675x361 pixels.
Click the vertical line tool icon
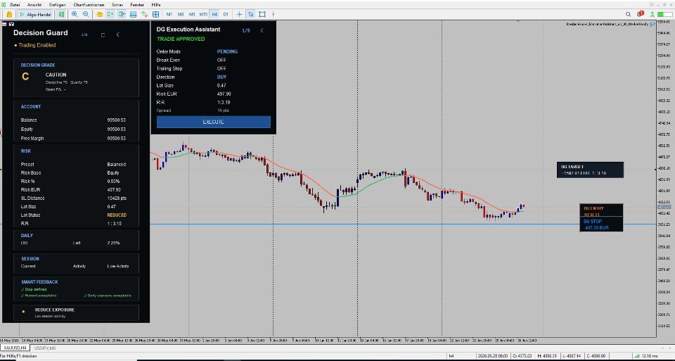coord(273,14)
